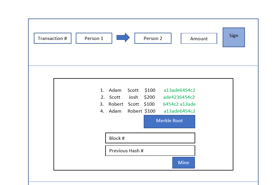Select the Previous Hash # field
Image resolution: width=275 pixels, height=185 pixels.
point(150,151)
